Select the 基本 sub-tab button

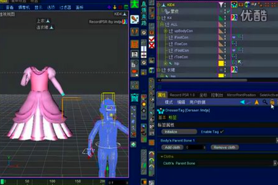click(x=162, y=117)
